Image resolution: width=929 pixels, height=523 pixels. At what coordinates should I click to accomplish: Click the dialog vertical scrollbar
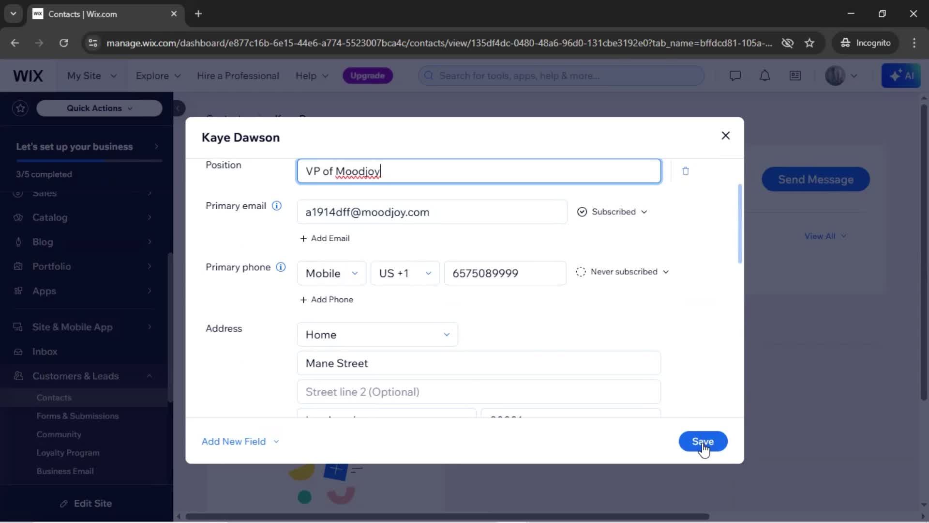(739, 224)
